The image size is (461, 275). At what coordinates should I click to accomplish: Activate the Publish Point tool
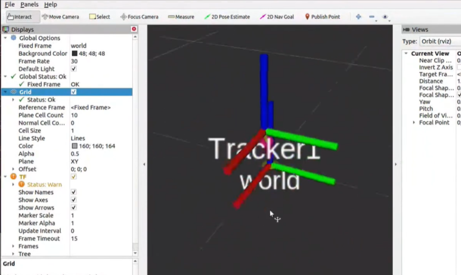pyautogui.click(x=322, y=17)
